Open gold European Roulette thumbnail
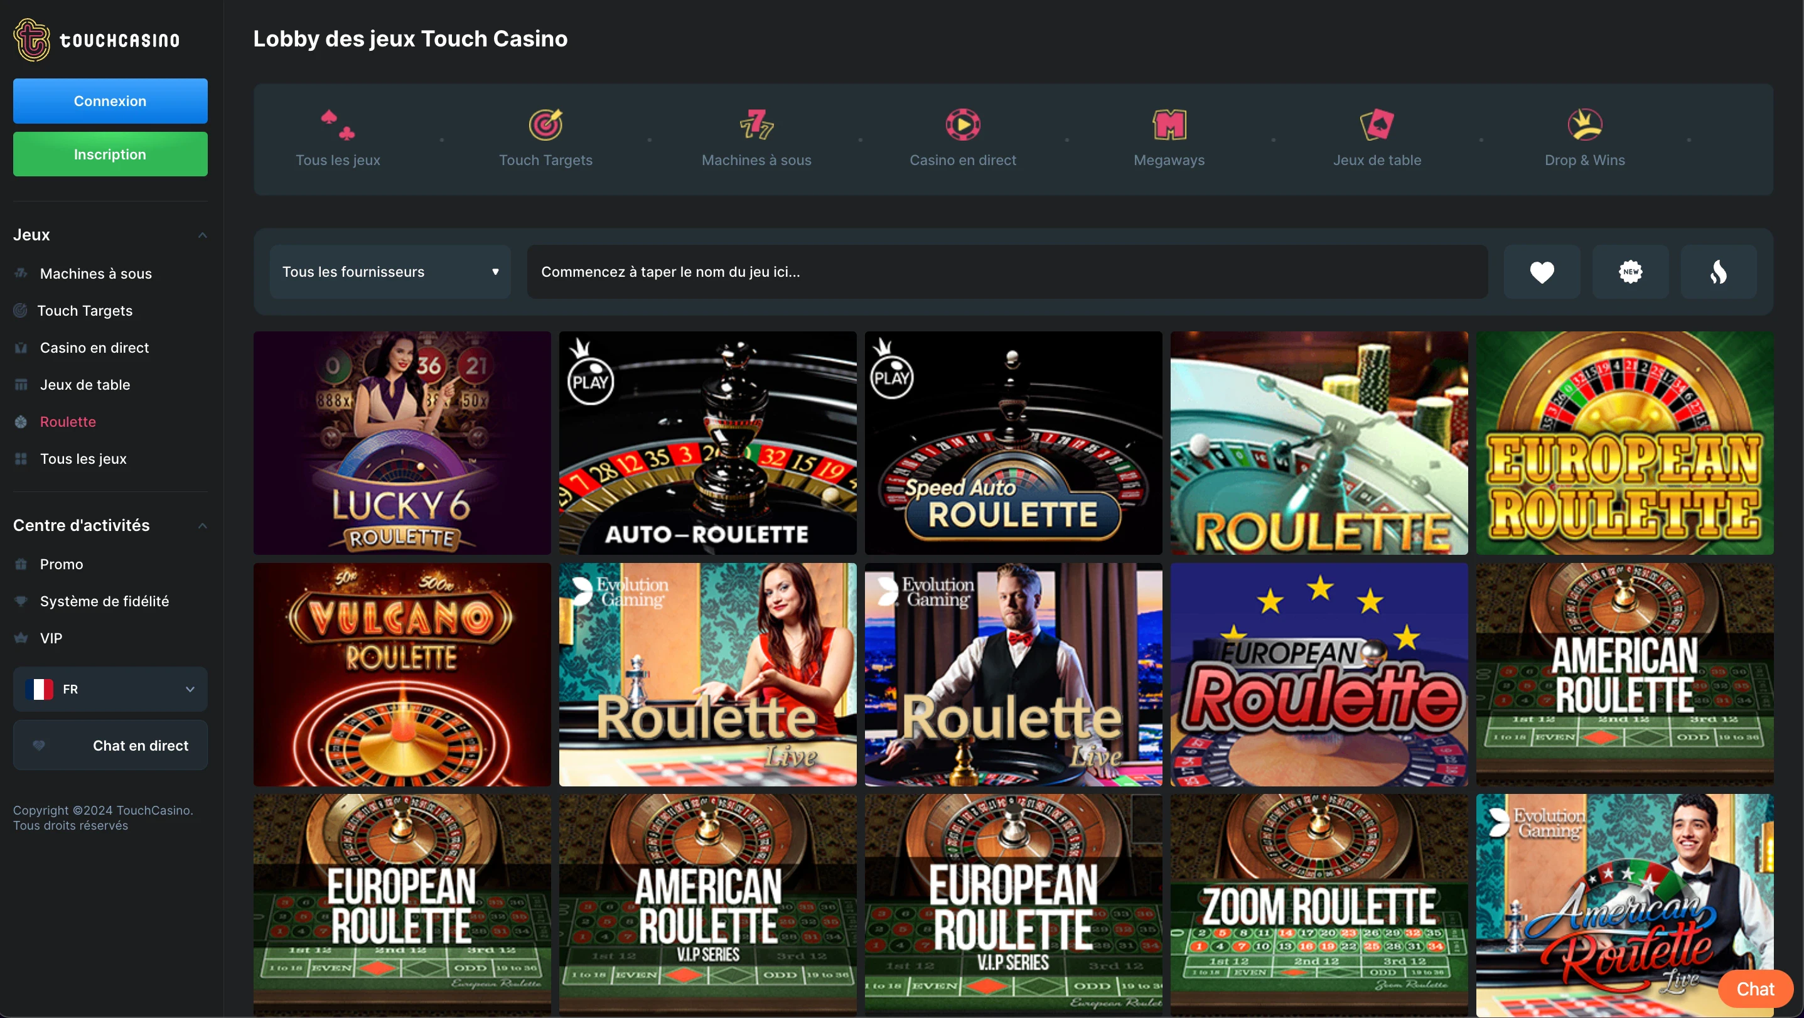This screenshot has width=1804, height=1018. pyautogui.click(x=1624, y=443)
